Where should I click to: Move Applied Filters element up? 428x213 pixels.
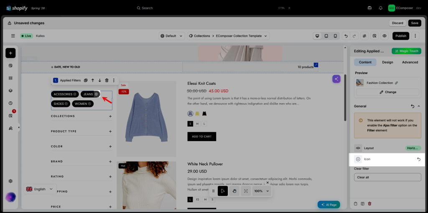point(92,80)
